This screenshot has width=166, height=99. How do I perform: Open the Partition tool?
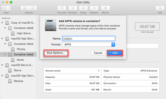[73, 8]
